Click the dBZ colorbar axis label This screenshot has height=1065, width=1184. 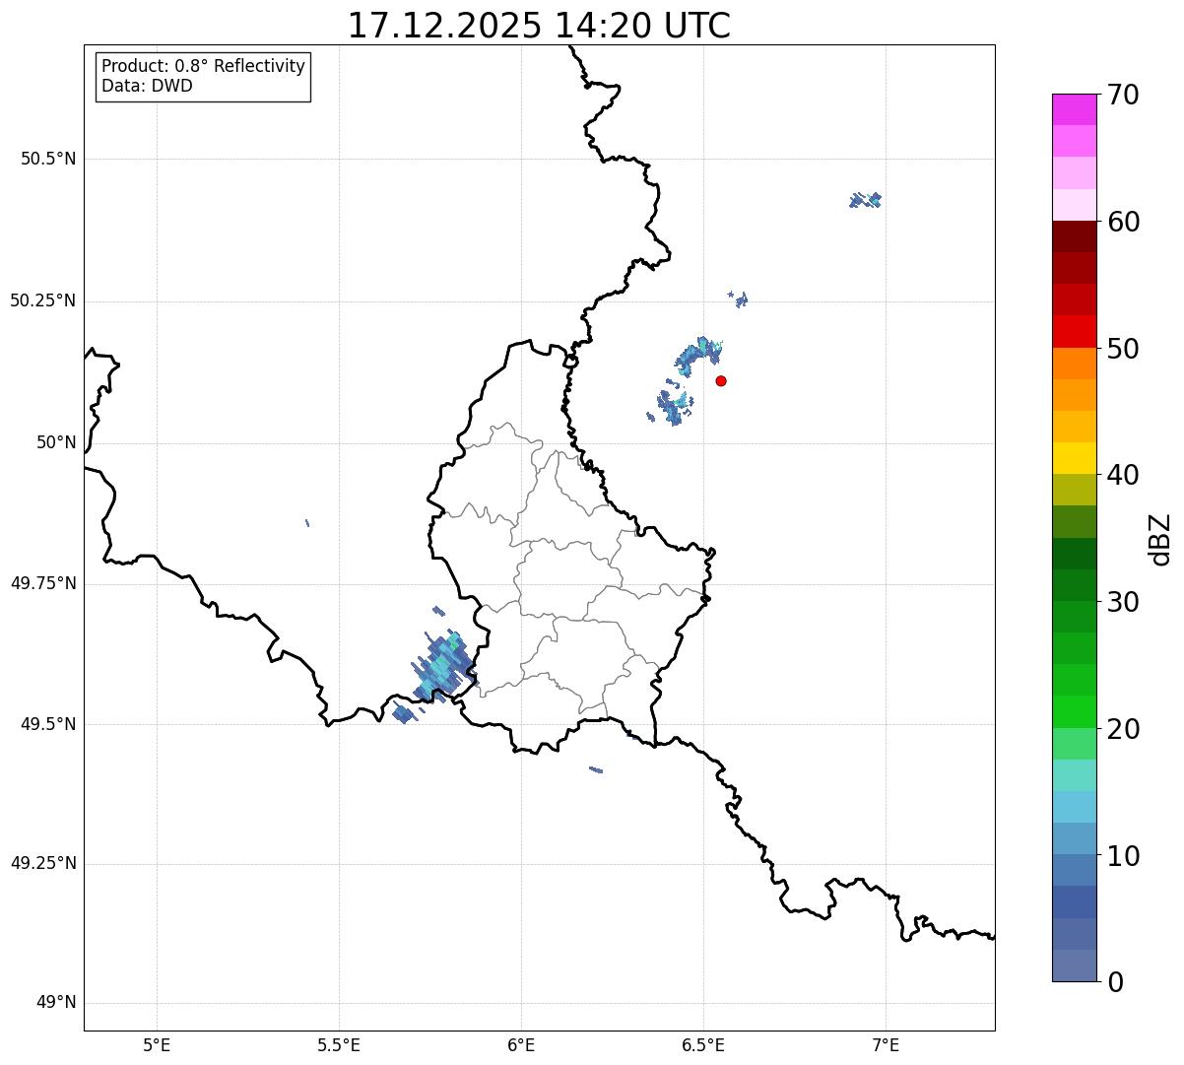coord(1160,539)
